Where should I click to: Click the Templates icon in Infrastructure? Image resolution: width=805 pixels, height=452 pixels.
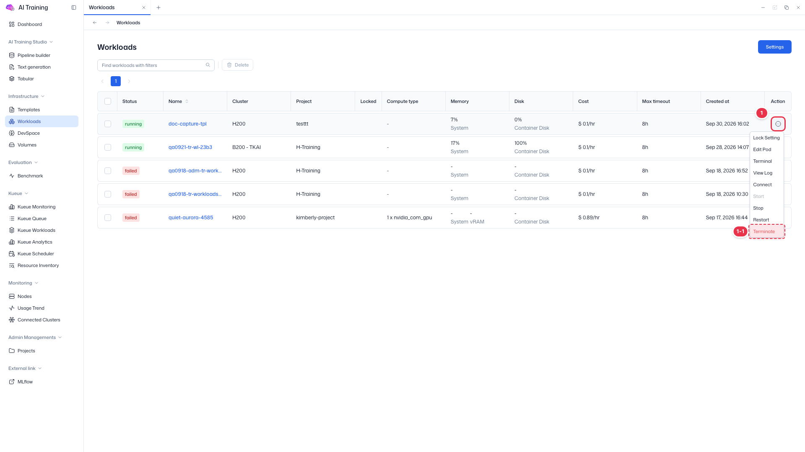12,110
